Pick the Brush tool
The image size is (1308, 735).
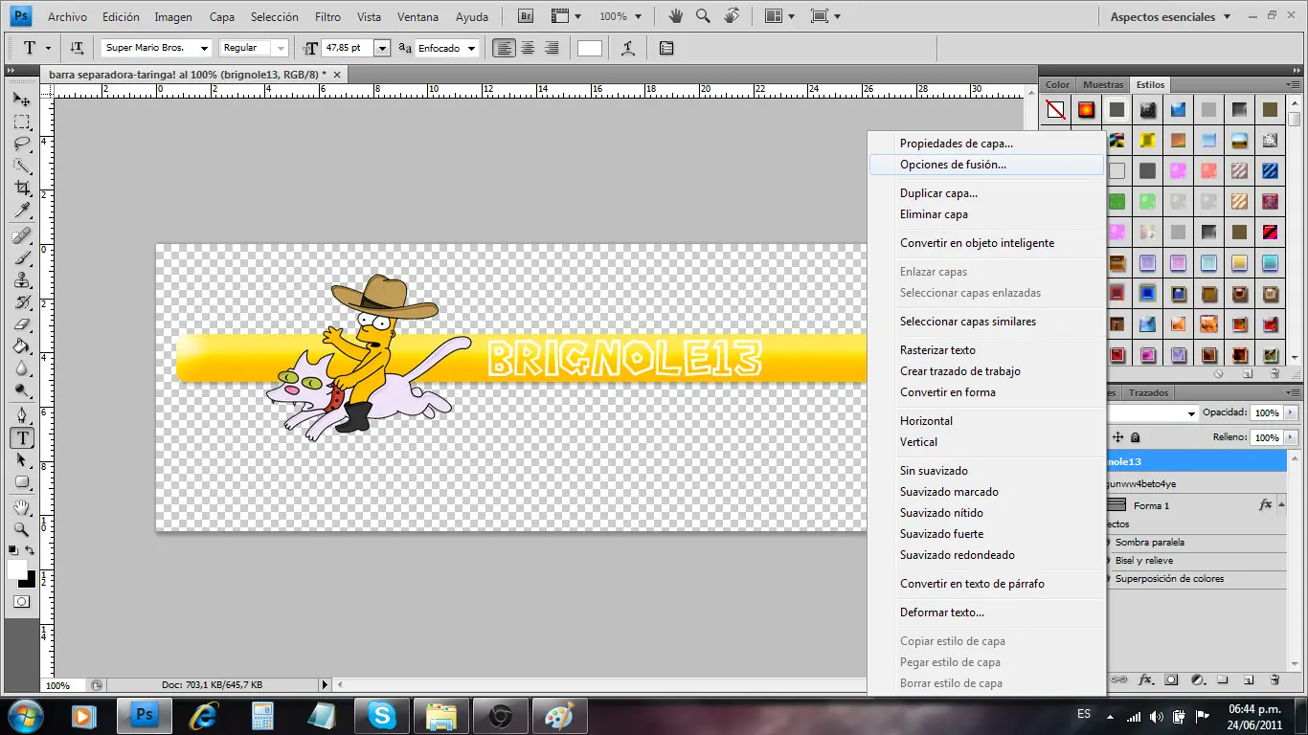[x=21, y=257]
